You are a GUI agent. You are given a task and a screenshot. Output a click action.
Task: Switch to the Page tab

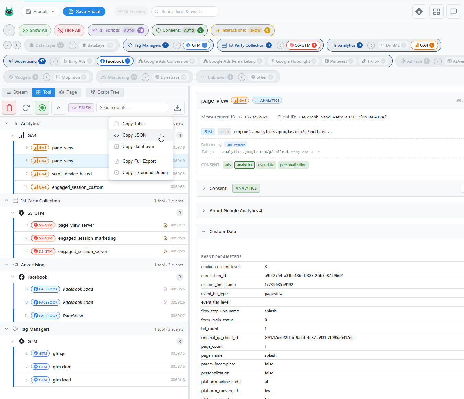[68, 92]
